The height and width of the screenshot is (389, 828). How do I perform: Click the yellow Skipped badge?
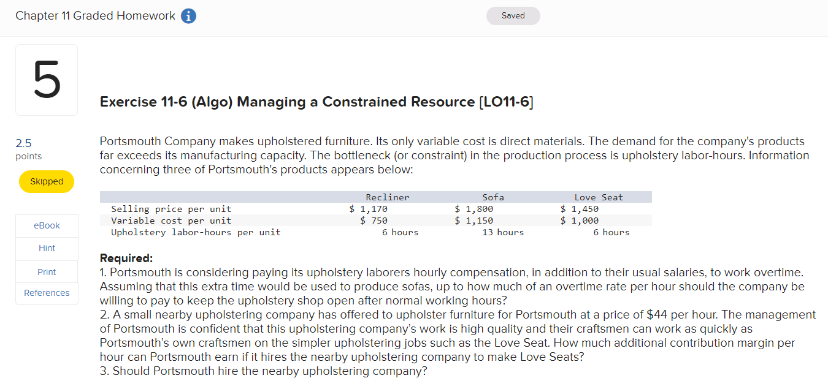(x=47, y=181)
